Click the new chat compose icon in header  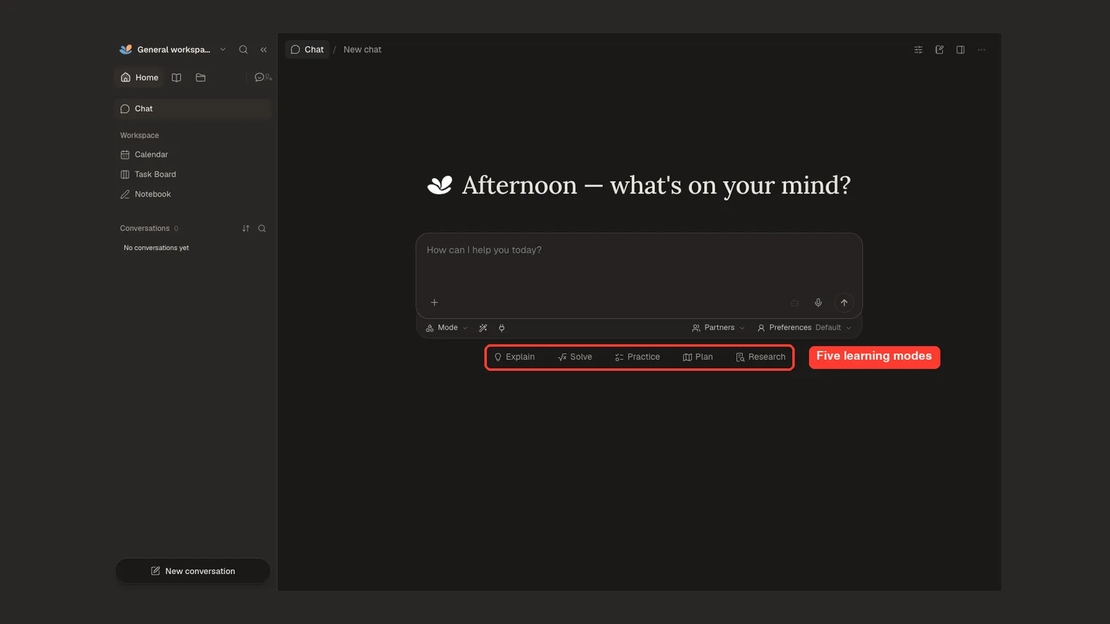[x=939, y=50]
